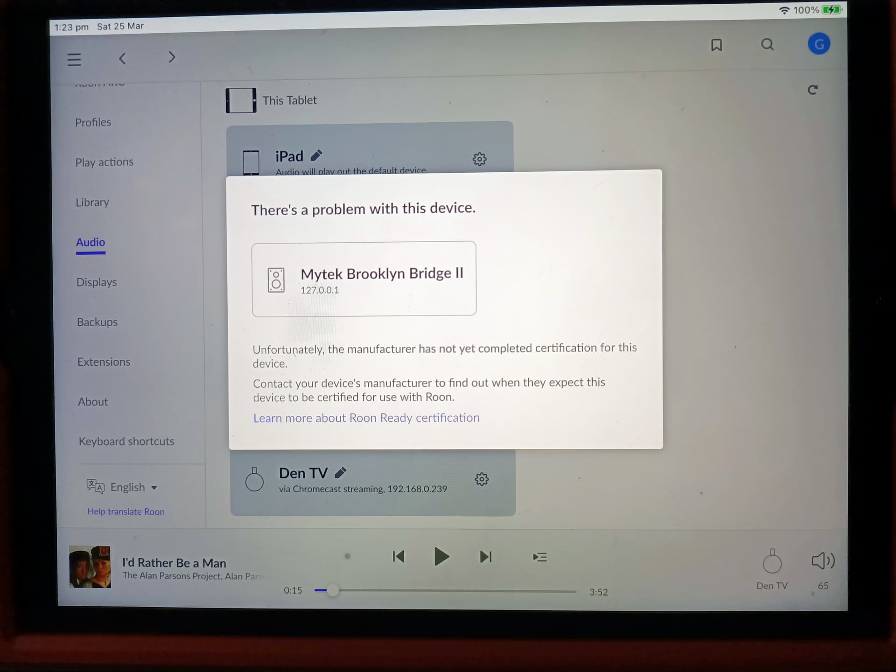Click the play button in playback controls
896x672 pixels.
point(441,558)
